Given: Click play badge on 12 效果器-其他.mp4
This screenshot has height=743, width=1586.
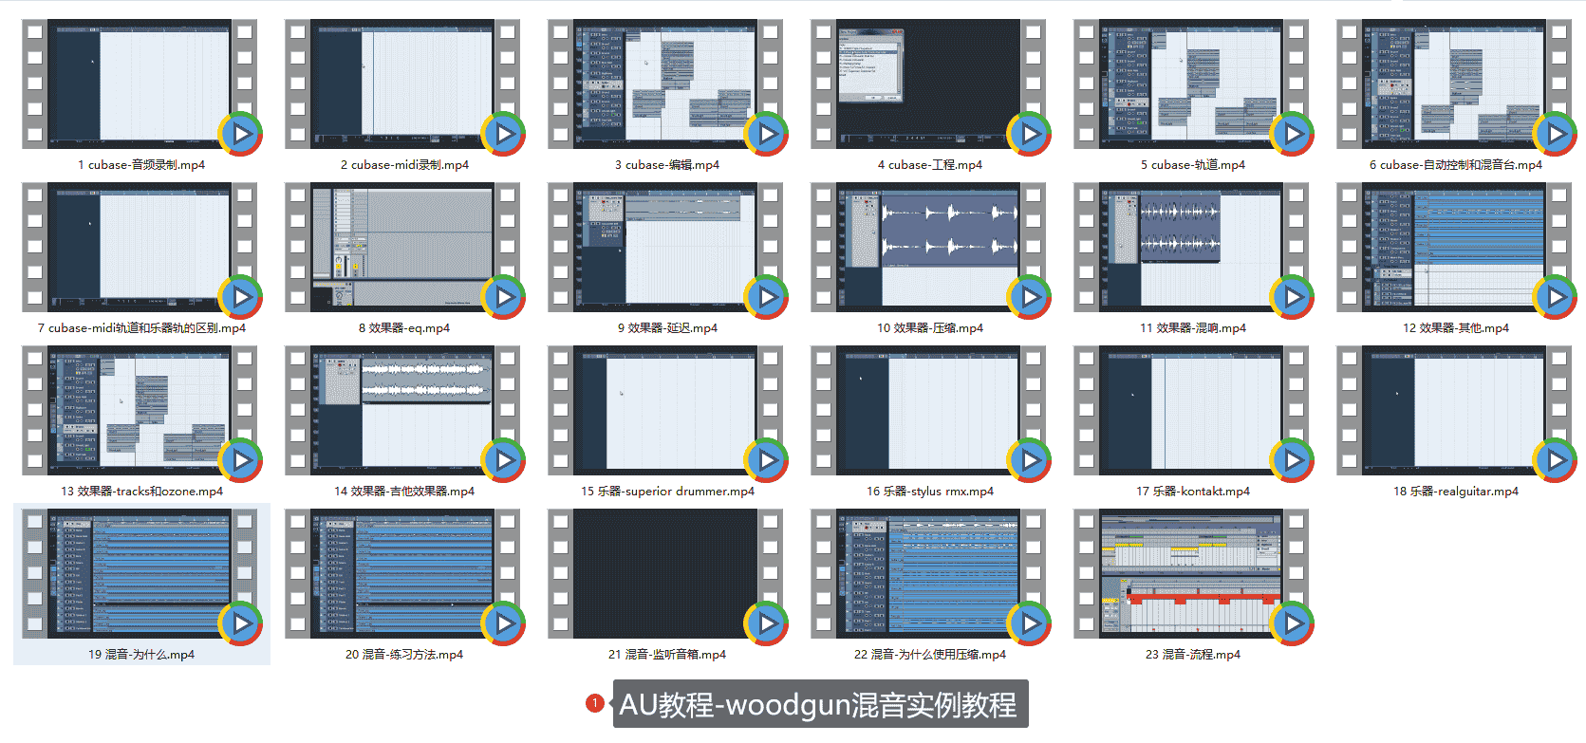Looking at the screenshot, I should [1556, 297].
